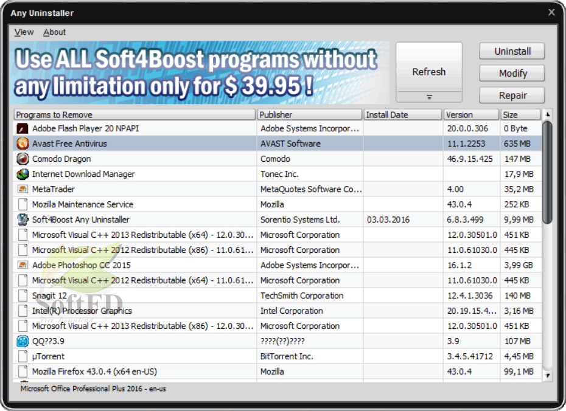Click the Repair button
Screen dimensions: 566x411
[512, 95]
